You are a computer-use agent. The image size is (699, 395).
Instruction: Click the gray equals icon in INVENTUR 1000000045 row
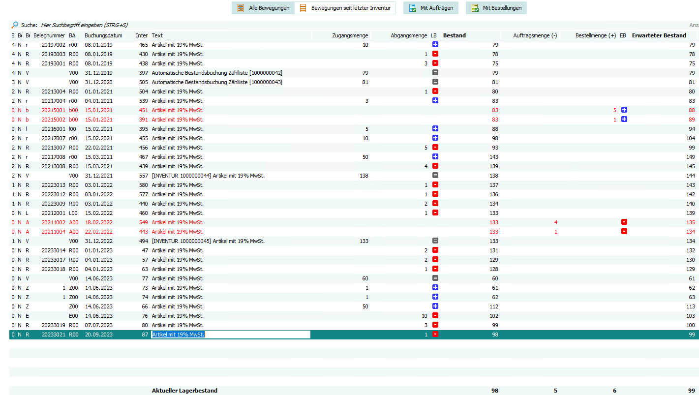[435, 241]
